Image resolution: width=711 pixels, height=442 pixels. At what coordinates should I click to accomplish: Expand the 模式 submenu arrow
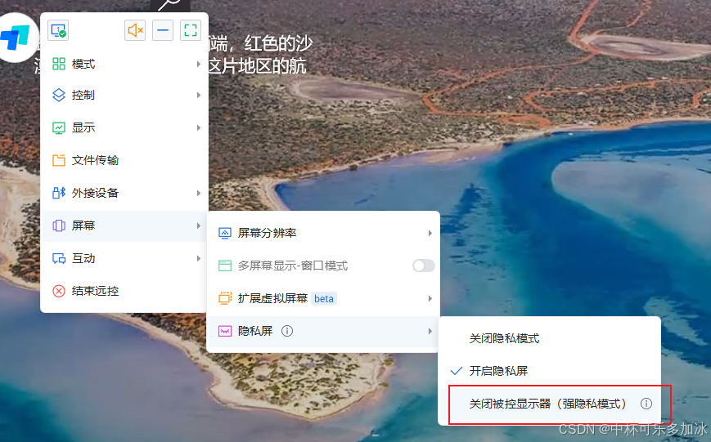[x=199, y=64]
